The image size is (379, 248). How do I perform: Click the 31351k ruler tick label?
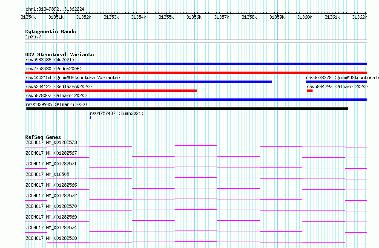point(56,17)
